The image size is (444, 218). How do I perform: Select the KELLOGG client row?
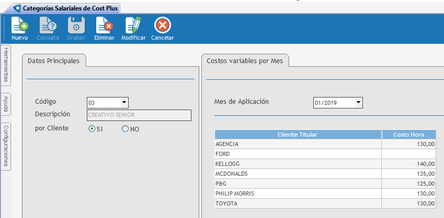click(x=298, y=164)
